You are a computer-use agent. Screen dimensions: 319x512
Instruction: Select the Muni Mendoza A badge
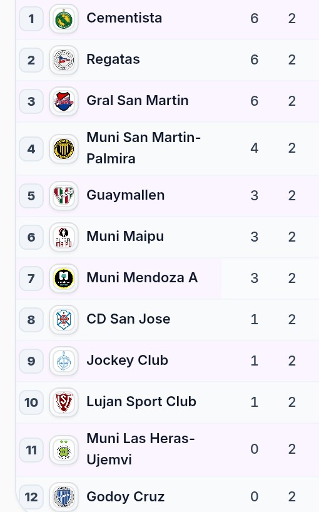click(x=64, y=278)
